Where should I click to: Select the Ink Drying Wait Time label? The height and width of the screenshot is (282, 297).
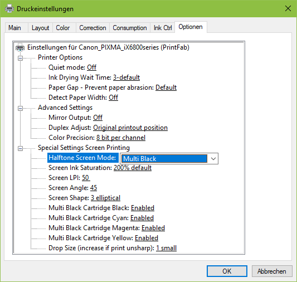[80, 77]
